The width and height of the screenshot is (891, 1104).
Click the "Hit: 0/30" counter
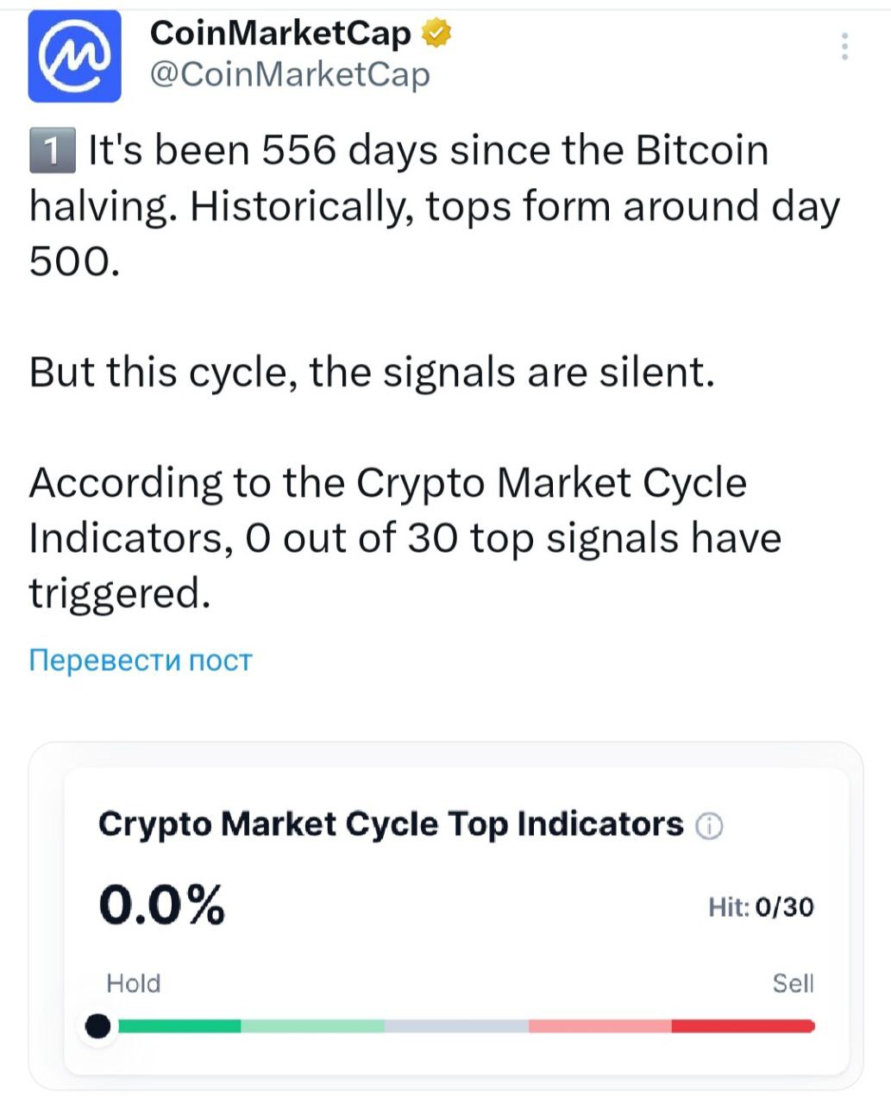(x=761, y=906)
